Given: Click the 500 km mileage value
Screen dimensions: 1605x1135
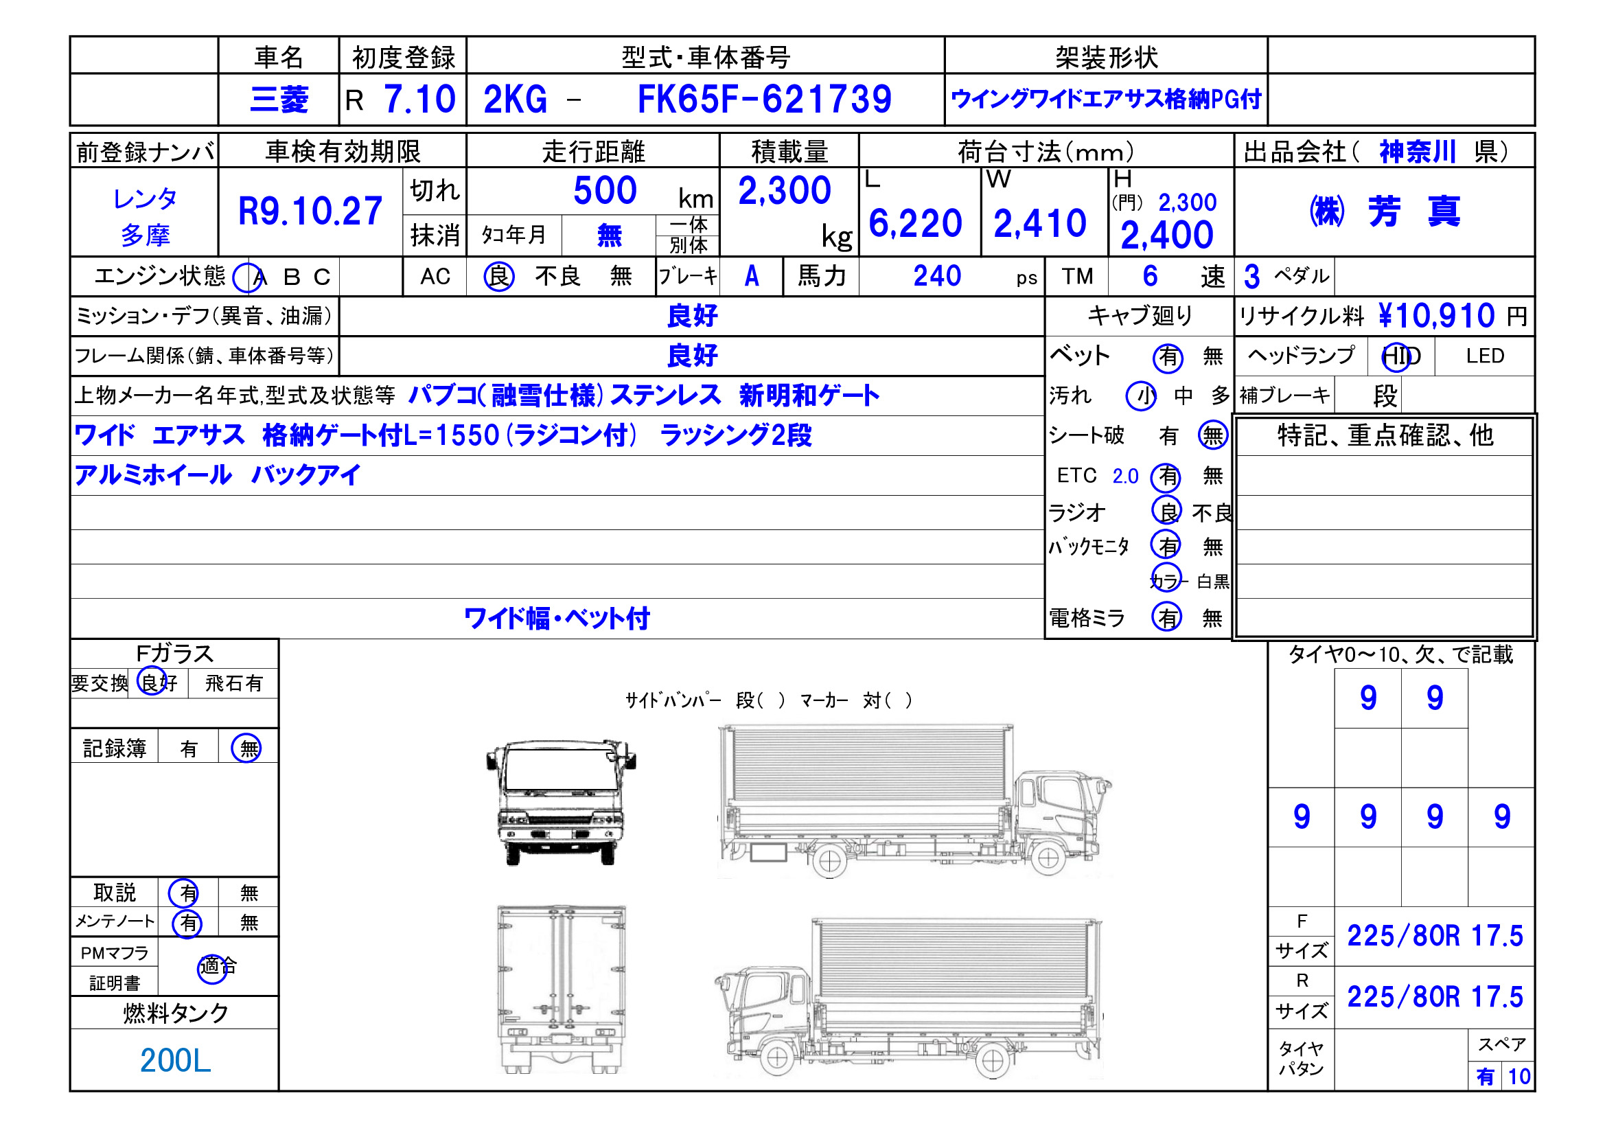Looking at the screenshot, I should (x=605, y=190).
